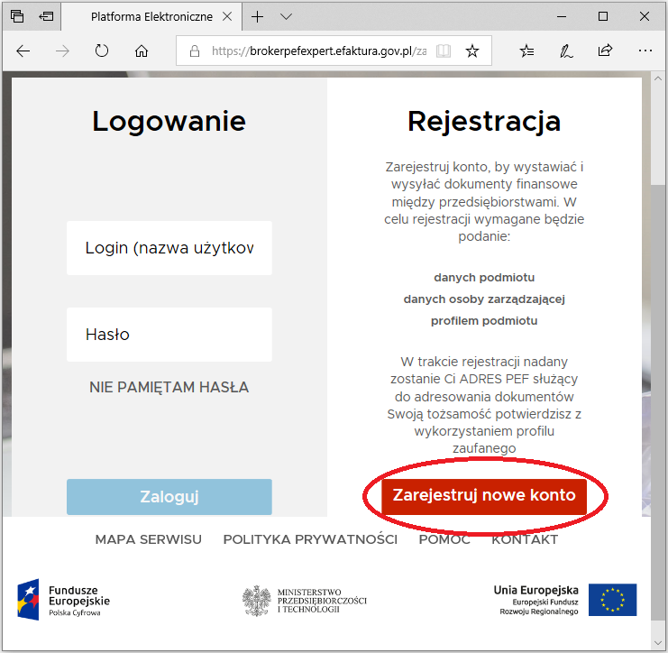
Task: Open MAPA SERWISU link
Action: [148, 539]
